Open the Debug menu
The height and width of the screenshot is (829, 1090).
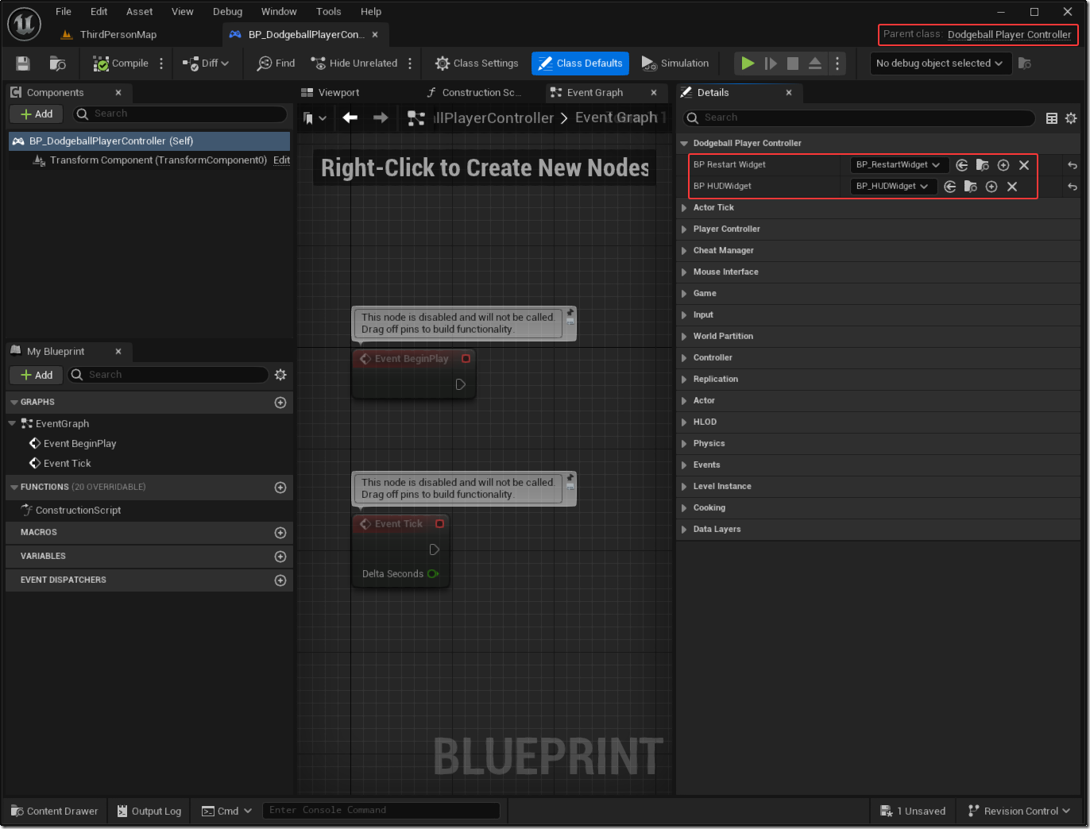pos(227,12)
